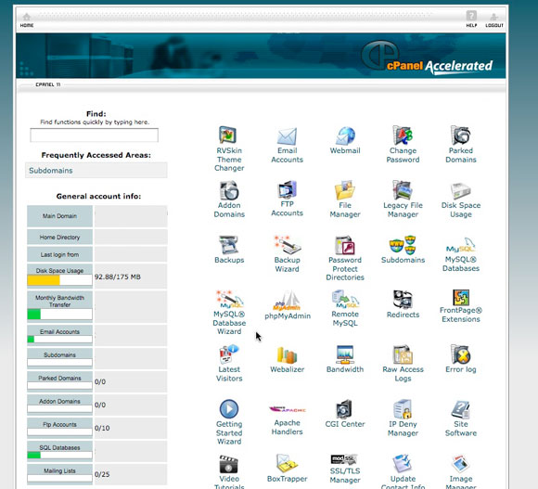Image resolution: width=538 pixels, height=489 pixels.
Task: Open CGI Center icon
Action: click(345, 409)
